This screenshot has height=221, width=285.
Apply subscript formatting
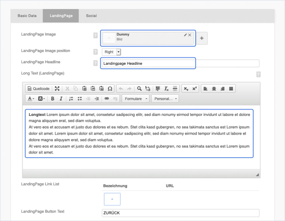click(186, 89)
